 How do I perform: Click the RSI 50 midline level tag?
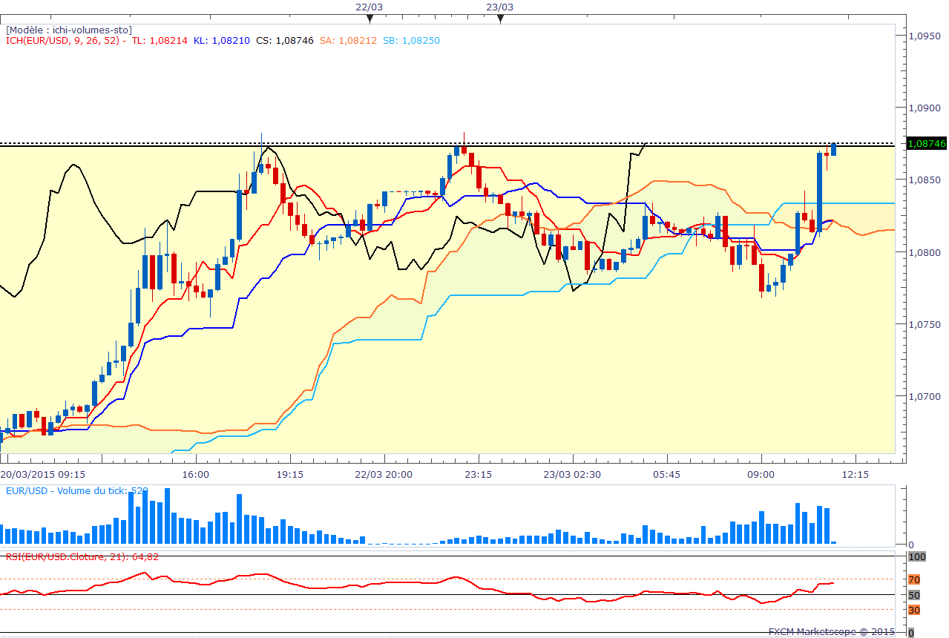[914, 595]
